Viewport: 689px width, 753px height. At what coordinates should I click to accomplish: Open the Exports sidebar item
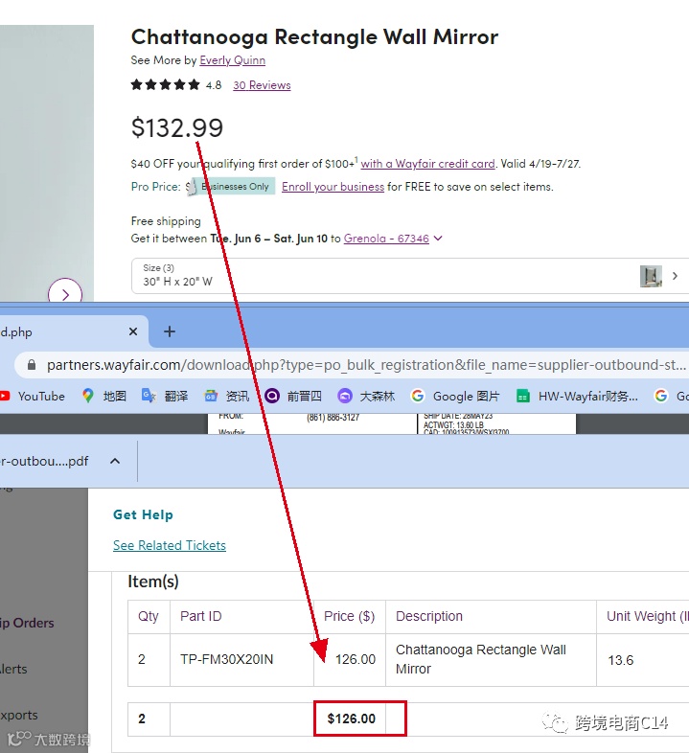pos(19,715)
